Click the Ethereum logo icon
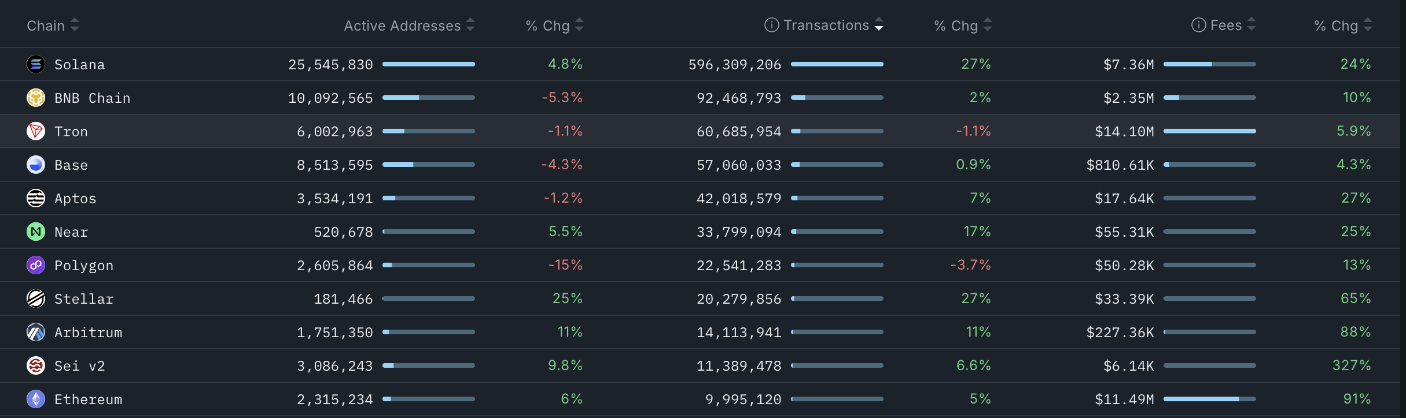The height and width of the screenshot is (418, 1406). point(36,399)
